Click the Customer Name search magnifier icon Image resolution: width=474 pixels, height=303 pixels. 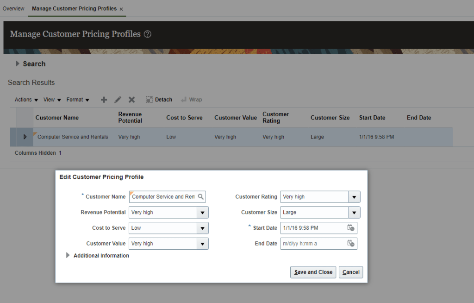click(200, 197)
